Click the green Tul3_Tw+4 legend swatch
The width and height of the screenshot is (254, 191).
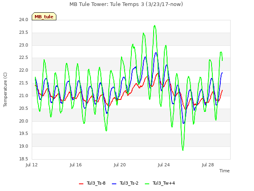(147, 184)
